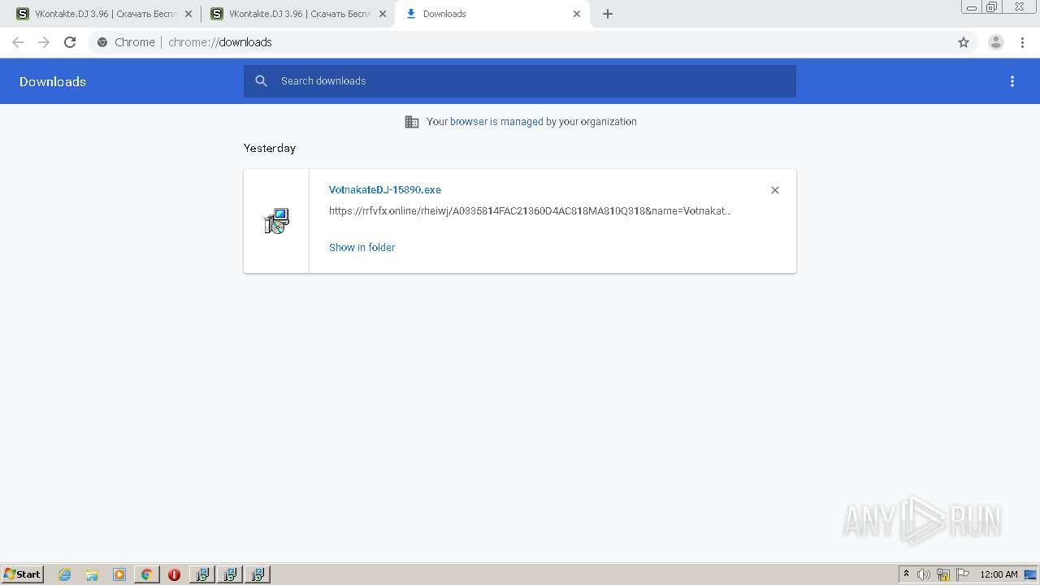Close the Downloads tab
Image resolution: width=1040 pixels, height=585 pixels.
577,14
